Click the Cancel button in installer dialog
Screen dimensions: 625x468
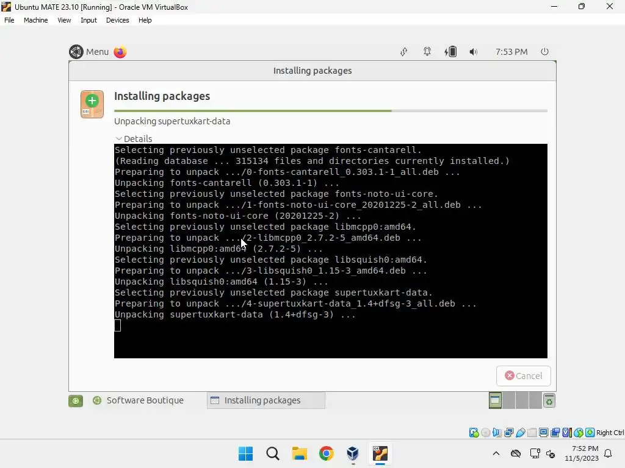tap(523, 375)
